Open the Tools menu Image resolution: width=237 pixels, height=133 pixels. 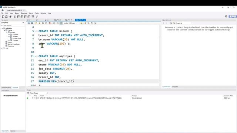[x=37, y=13]
